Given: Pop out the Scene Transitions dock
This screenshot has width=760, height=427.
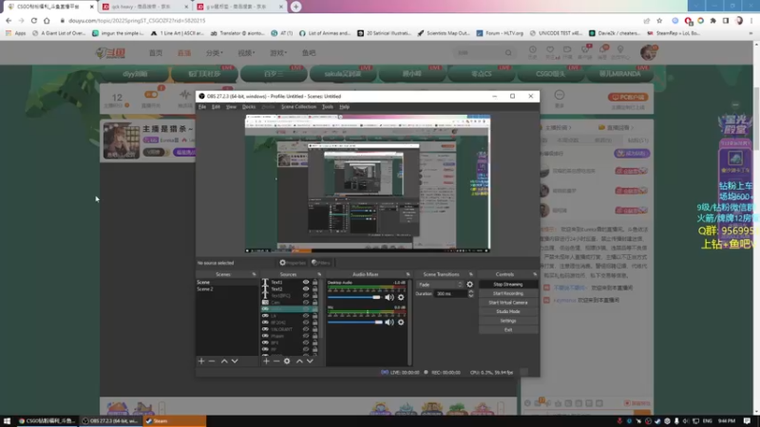Looking at the screenshot, I should (470, 274).
